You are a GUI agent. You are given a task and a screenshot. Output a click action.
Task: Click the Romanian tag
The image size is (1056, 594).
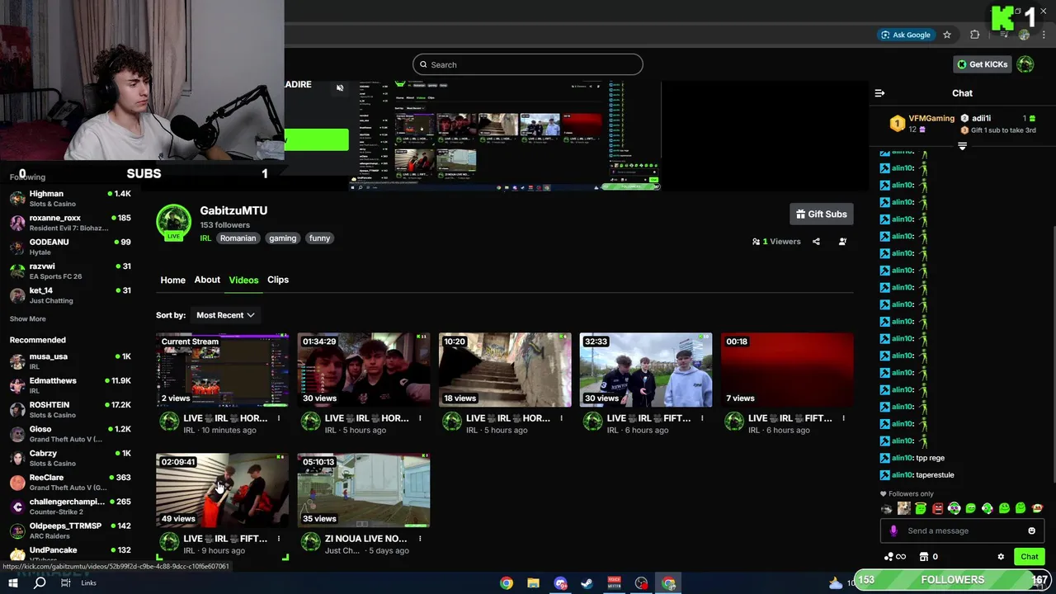coord(238,238)
